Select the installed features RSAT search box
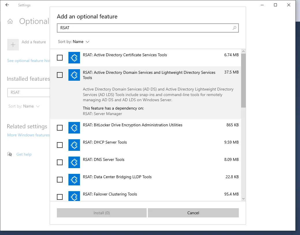Image resolution: width=300 pixels, height=235 pixels. [x=29, y=93]
